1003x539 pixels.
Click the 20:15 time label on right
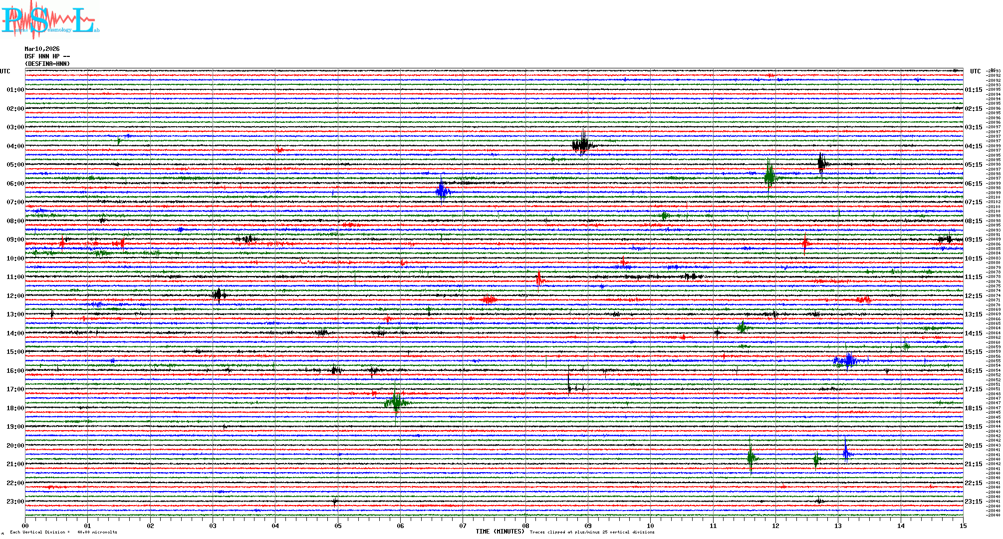973,446
